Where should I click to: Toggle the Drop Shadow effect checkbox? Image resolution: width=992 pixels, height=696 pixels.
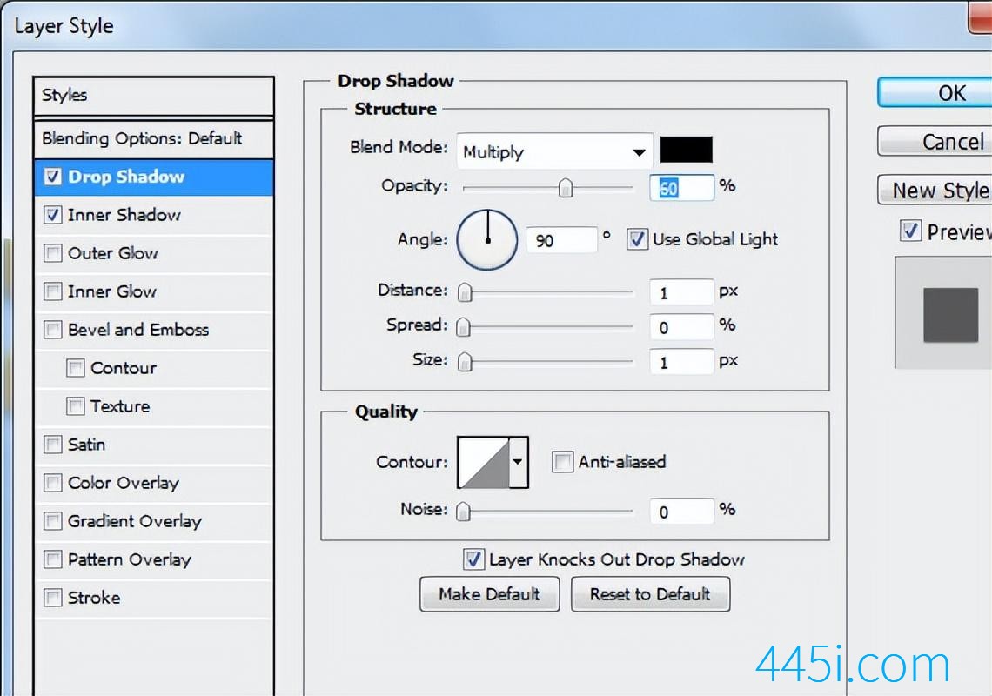click(53, 177)
